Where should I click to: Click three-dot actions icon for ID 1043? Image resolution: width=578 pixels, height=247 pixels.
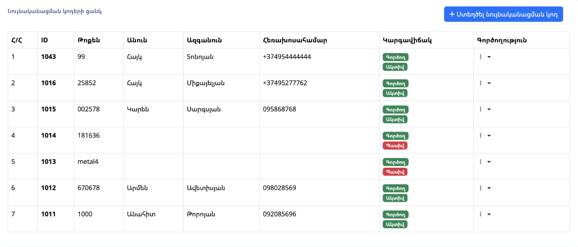[481, 57]
